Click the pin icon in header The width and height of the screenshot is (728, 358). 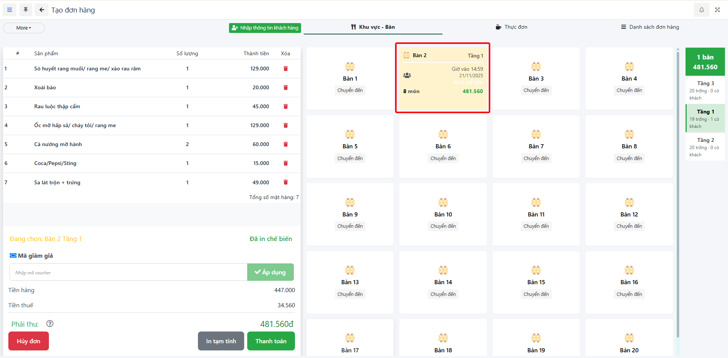click(26, 10)
